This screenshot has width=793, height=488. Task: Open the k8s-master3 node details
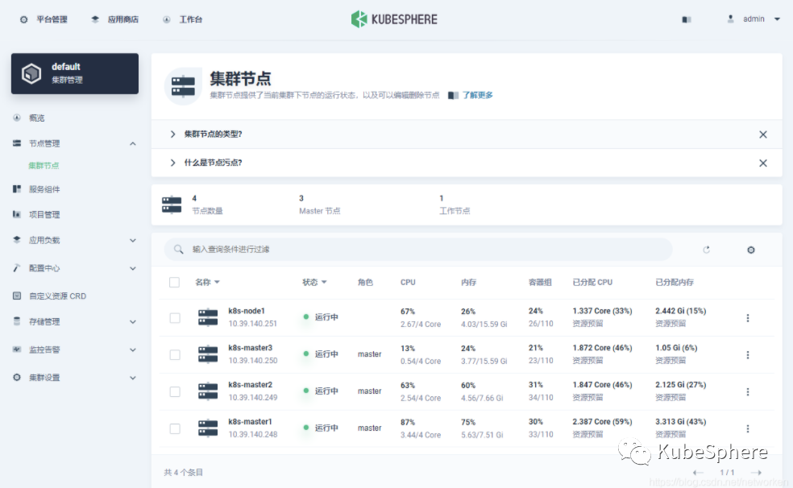coord(251,348)
